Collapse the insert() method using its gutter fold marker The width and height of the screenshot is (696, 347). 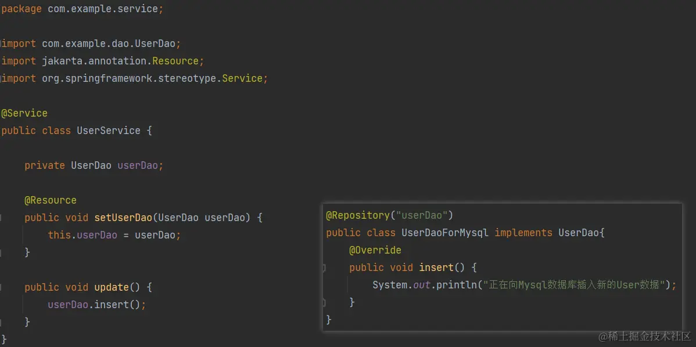324,268
